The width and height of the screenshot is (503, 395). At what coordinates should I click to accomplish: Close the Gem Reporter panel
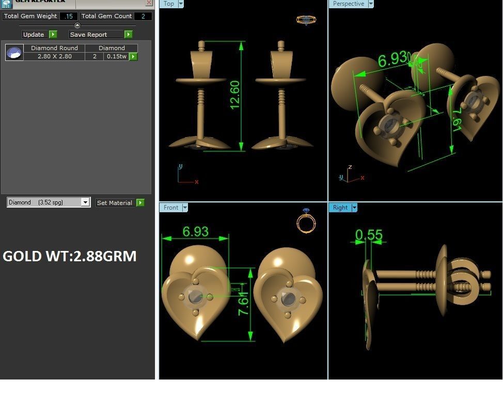pos(149,3)
